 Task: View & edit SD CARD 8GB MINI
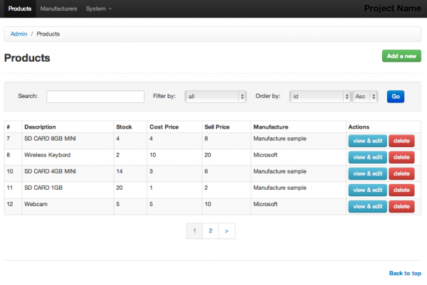[x=367, y=141]
